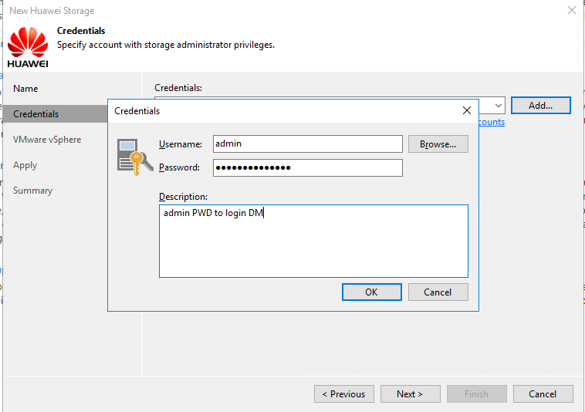Click the Huawei logo icon

pyautogui.click(x=28, y=47)
